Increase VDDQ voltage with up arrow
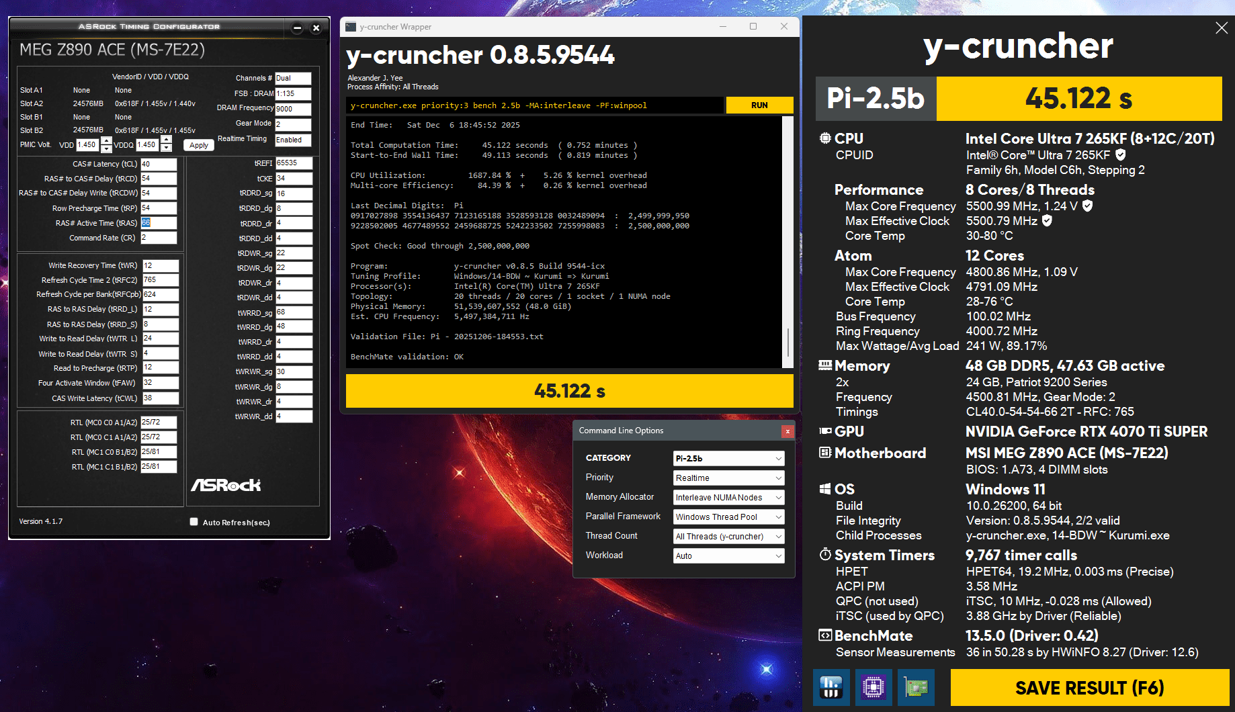Image resolution: width=1235 pixels, height=712 pixels. [x=167, y=141]
